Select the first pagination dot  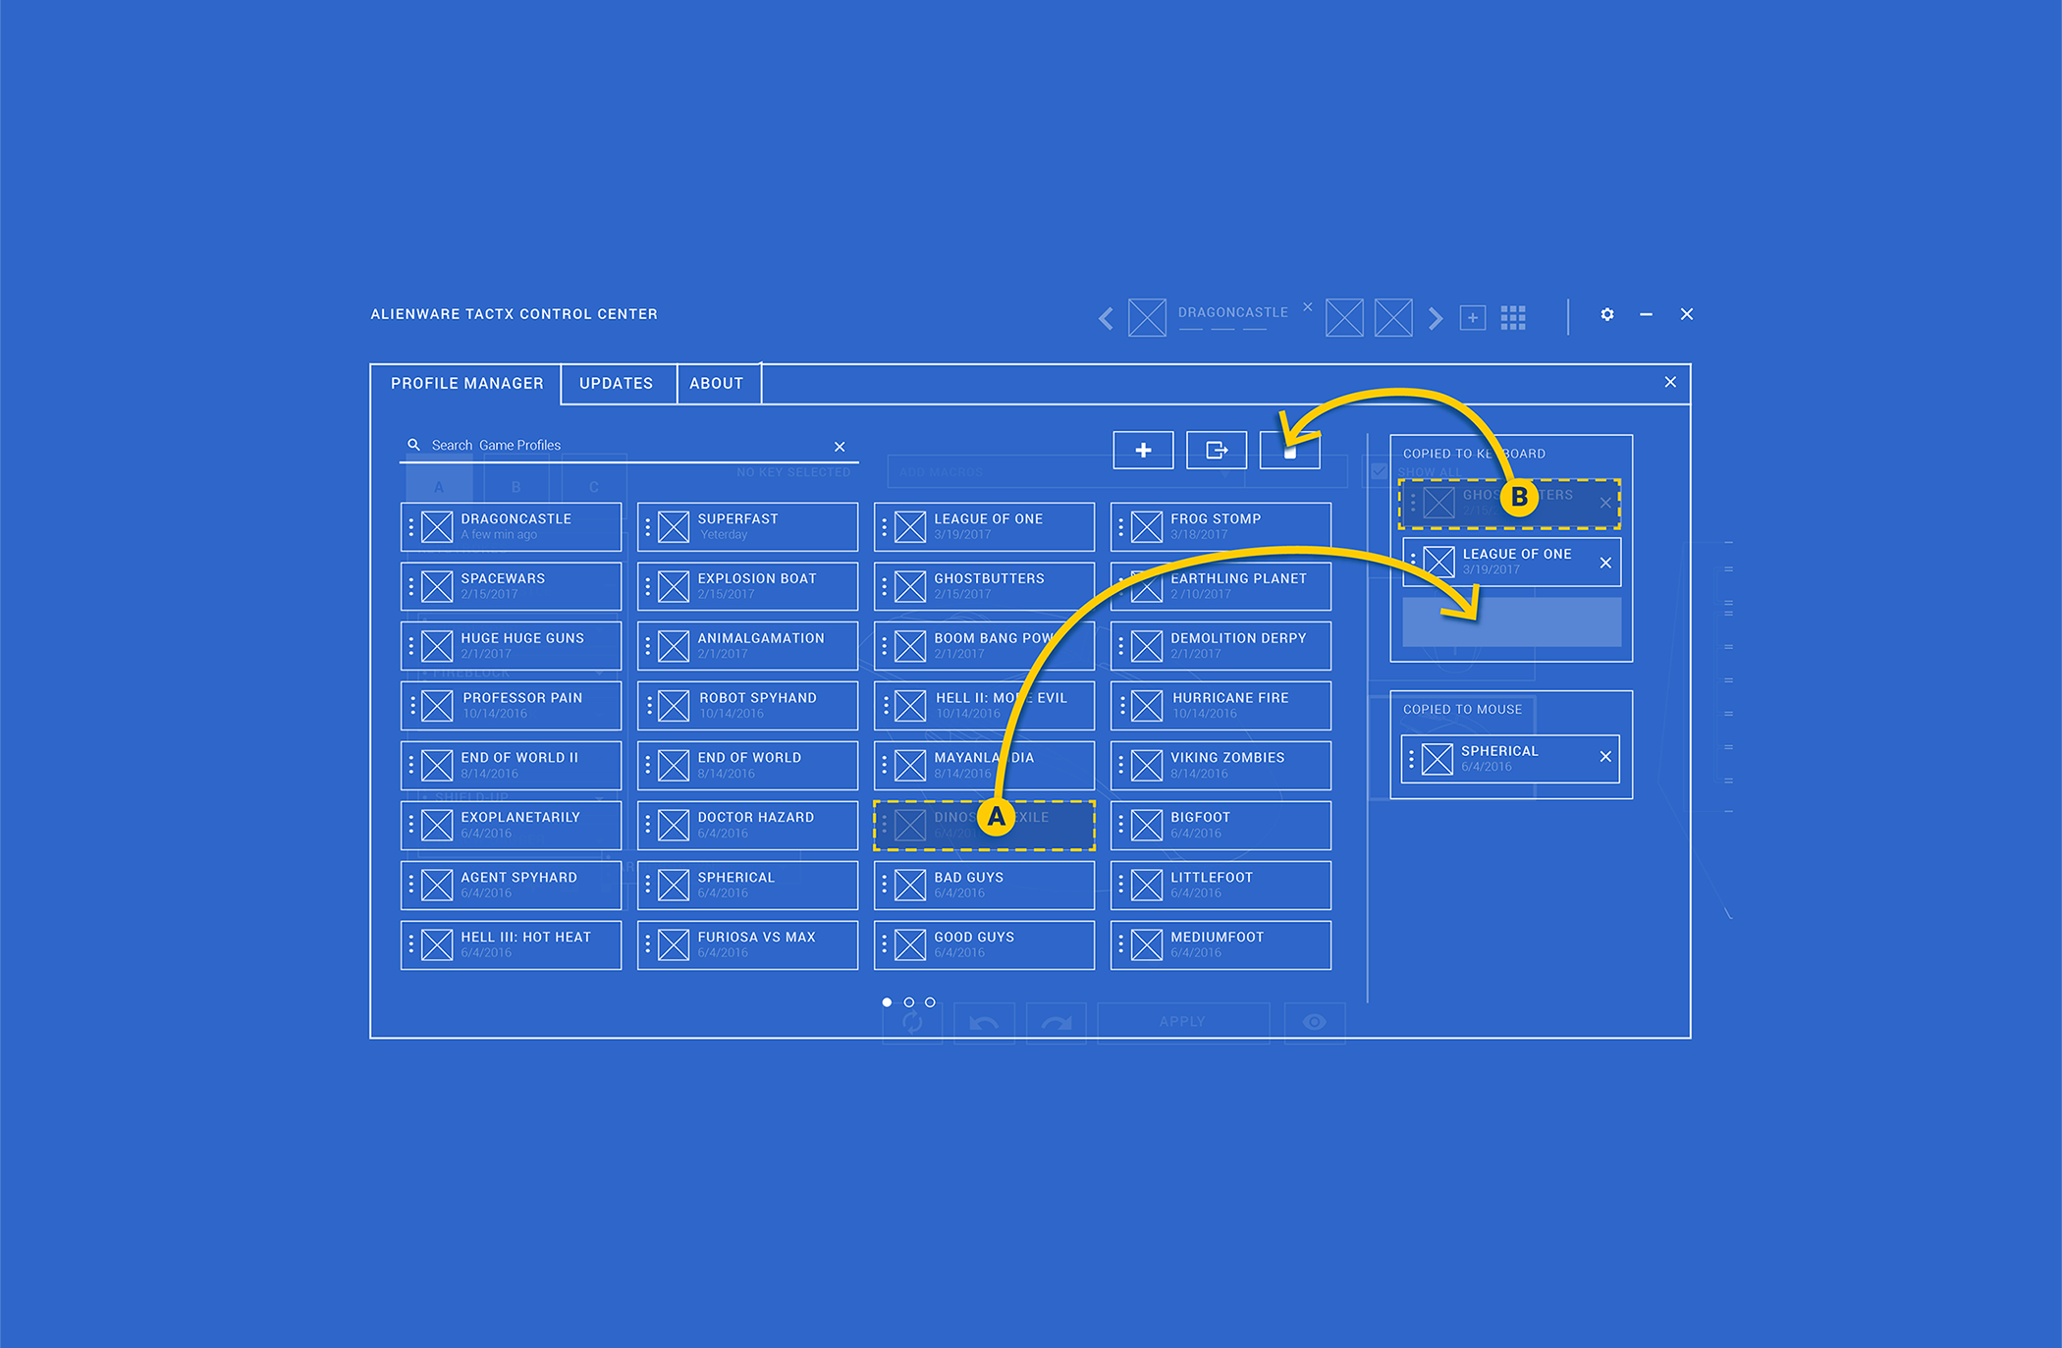(x=887, y=1002)
